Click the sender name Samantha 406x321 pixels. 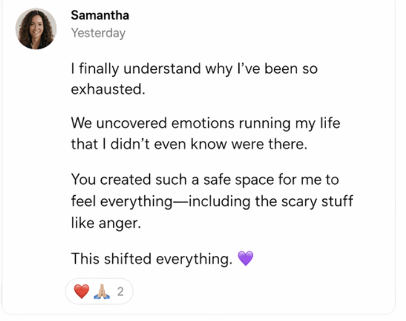100,15
